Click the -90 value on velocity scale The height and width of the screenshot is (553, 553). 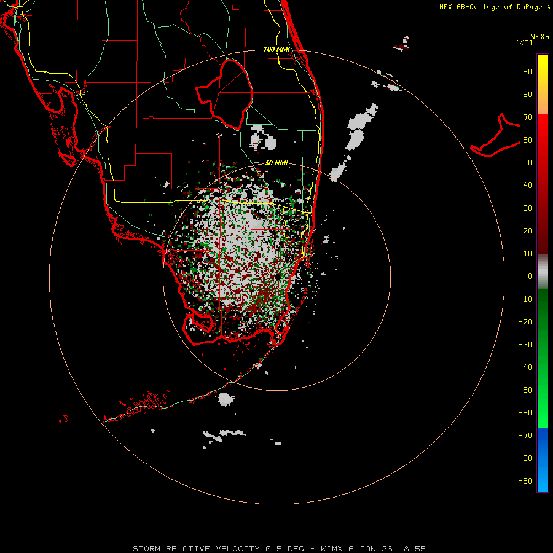coord(525,480)
